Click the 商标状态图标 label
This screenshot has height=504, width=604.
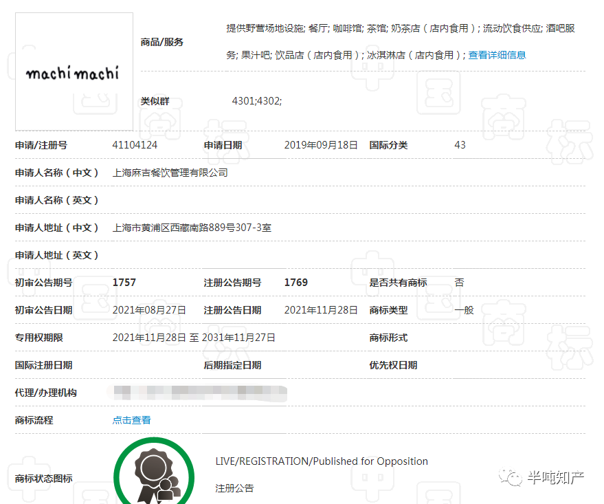point(43,479)
